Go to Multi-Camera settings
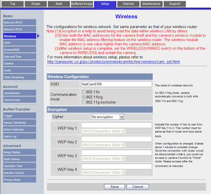Viewport: 211px width, 194px height. [19, 159]
